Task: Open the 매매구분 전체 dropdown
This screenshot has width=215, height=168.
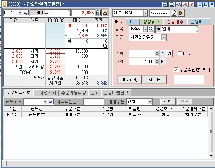Action: (150, 102)
